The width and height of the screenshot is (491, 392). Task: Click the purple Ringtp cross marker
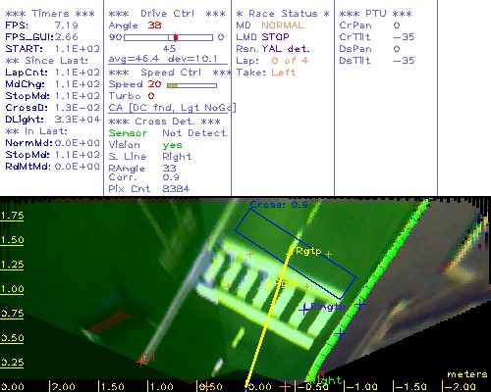click(304, 309)
